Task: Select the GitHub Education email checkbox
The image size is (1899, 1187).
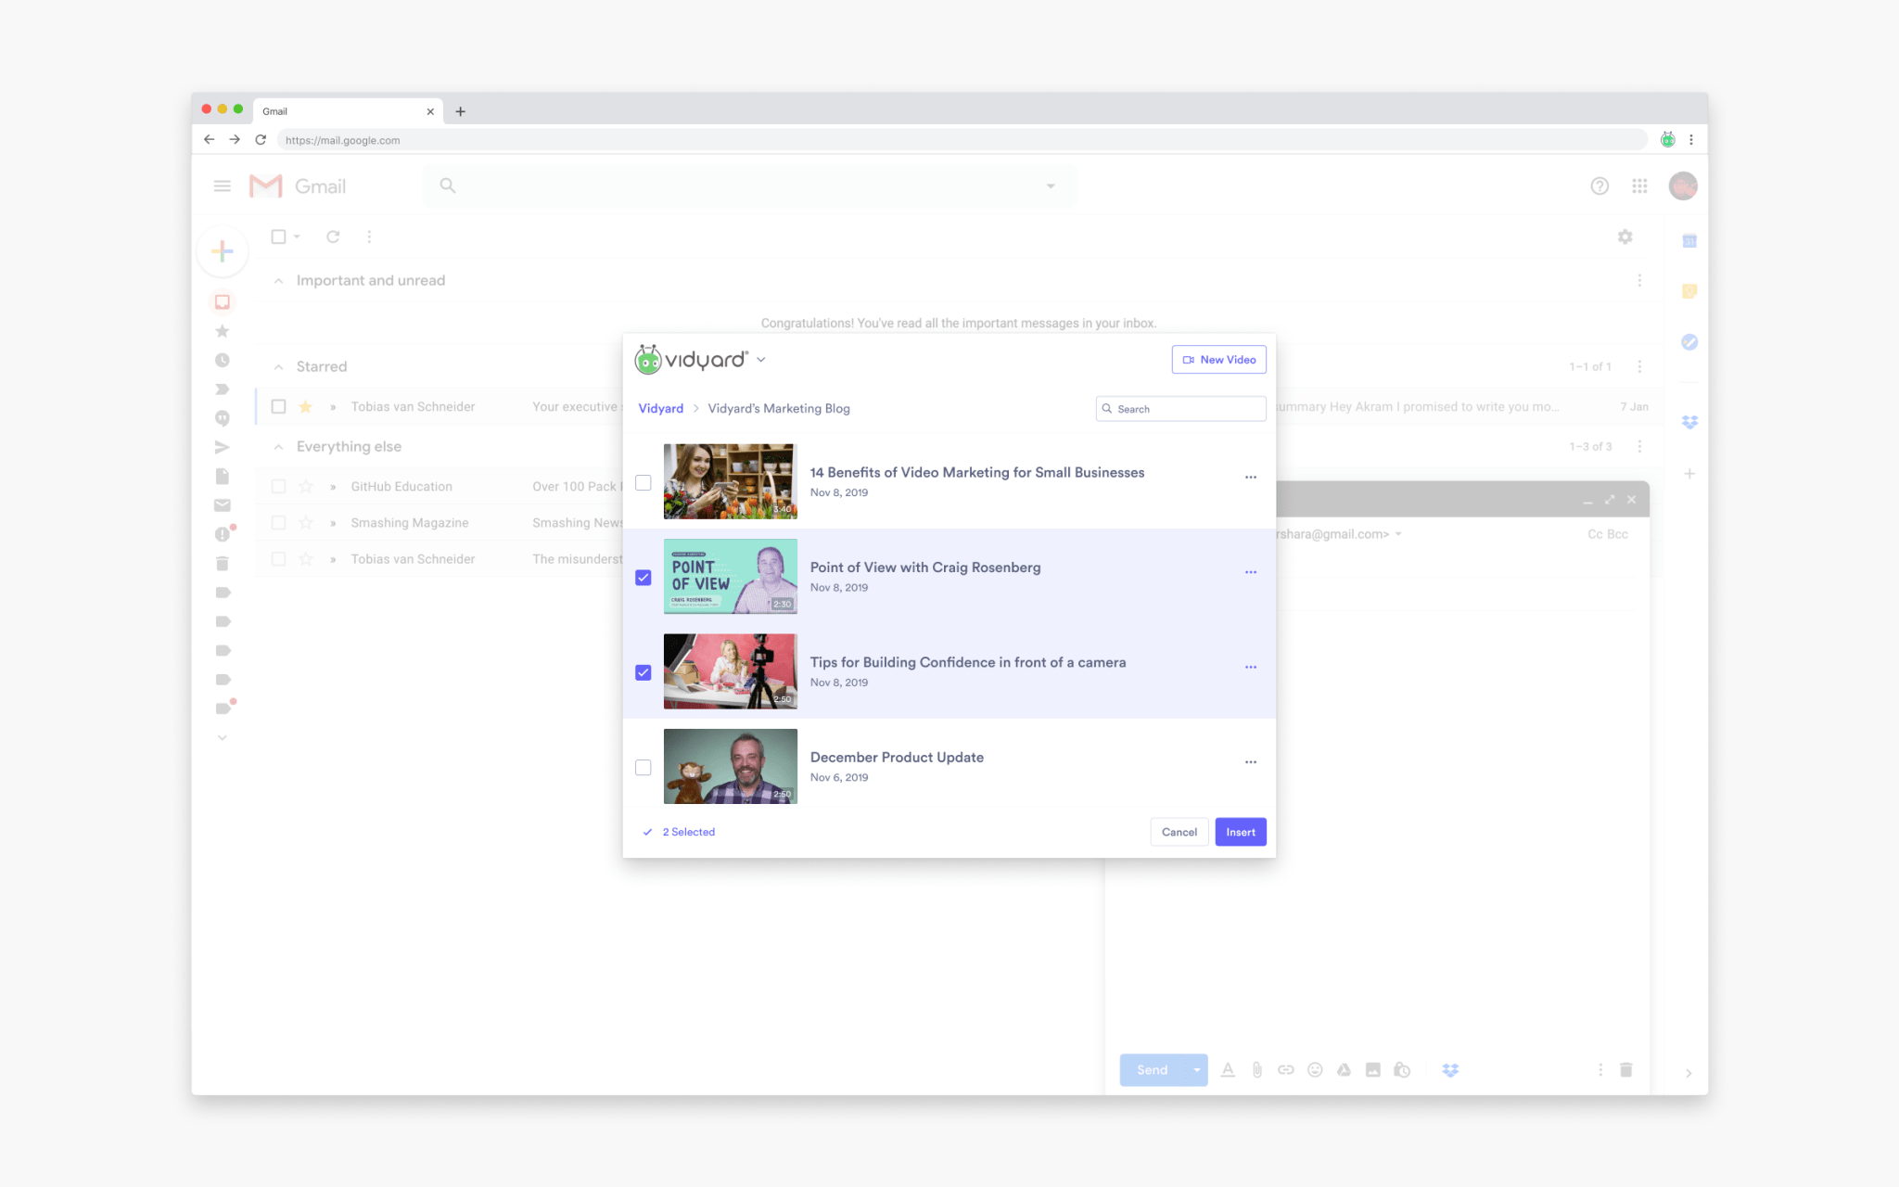Action: (278, 486)
